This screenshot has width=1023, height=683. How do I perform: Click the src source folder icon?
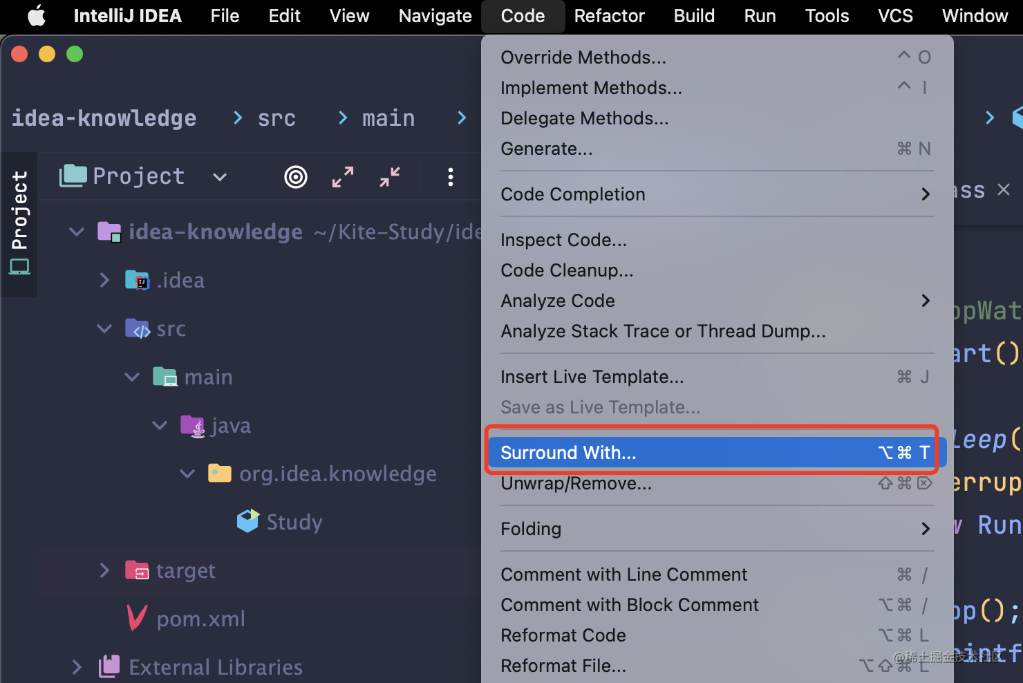[x=137, y=328]
